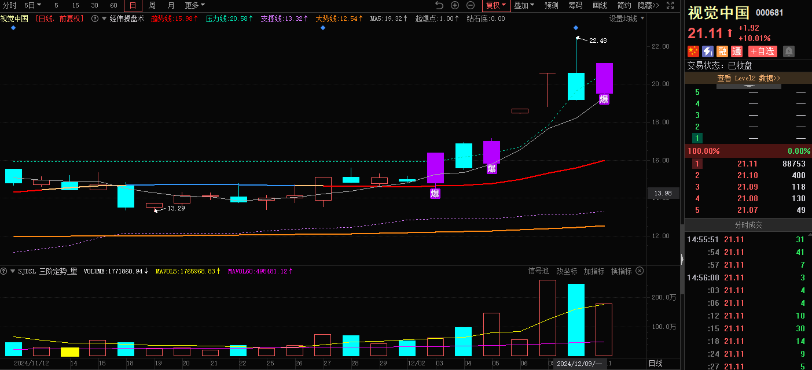Open the 画线 drawing tools
This screenshot has height=370, width=812.
[600, 5]
